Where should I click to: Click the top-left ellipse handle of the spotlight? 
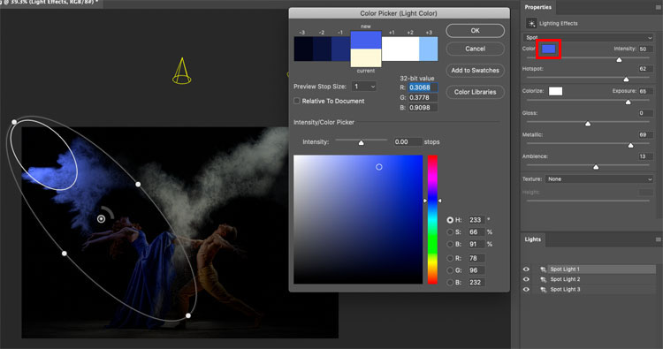pos(14,122)
